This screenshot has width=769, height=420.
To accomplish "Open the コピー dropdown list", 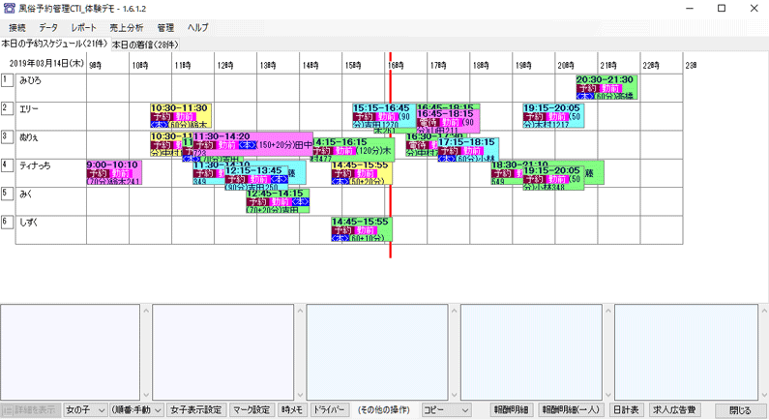I will [x=446, y=410].
